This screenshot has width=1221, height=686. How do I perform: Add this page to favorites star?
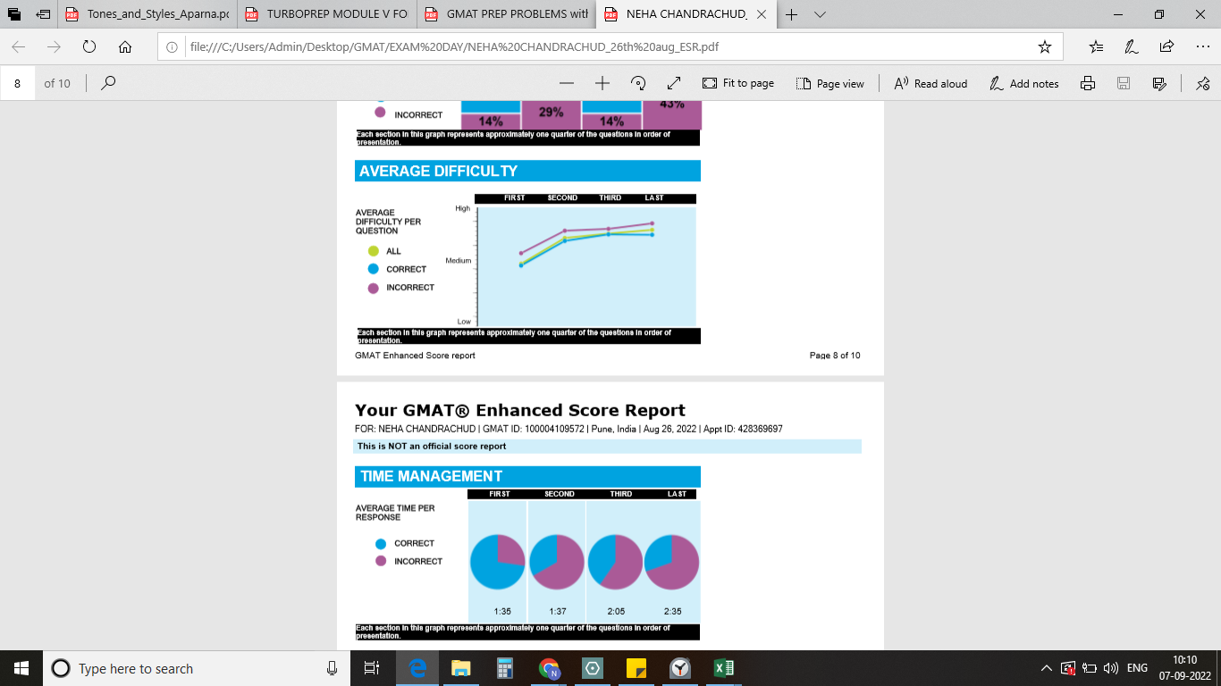pyautogui.click(x=1044, y=47)
